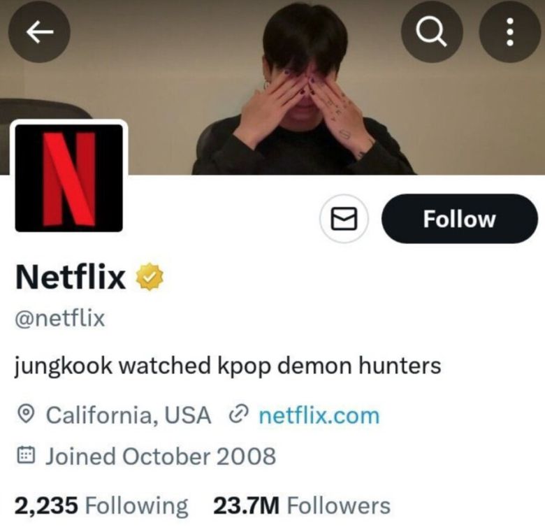Tap the back arrow icon
The height and width of the screenshot is (532, 545).
pyautogui.click(x=40, y=32)
